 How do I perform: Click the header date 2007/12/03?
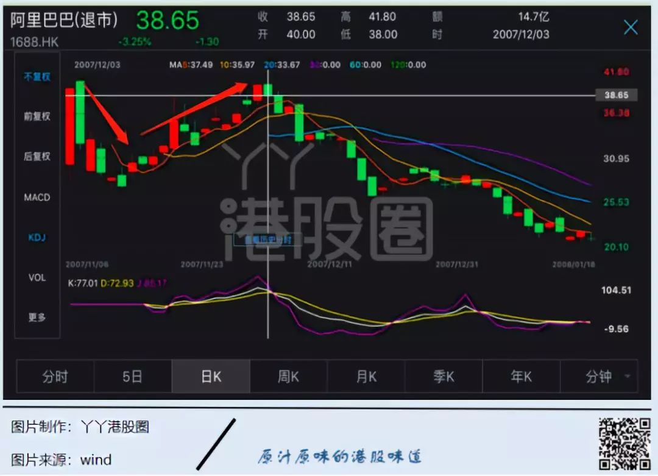521,34
